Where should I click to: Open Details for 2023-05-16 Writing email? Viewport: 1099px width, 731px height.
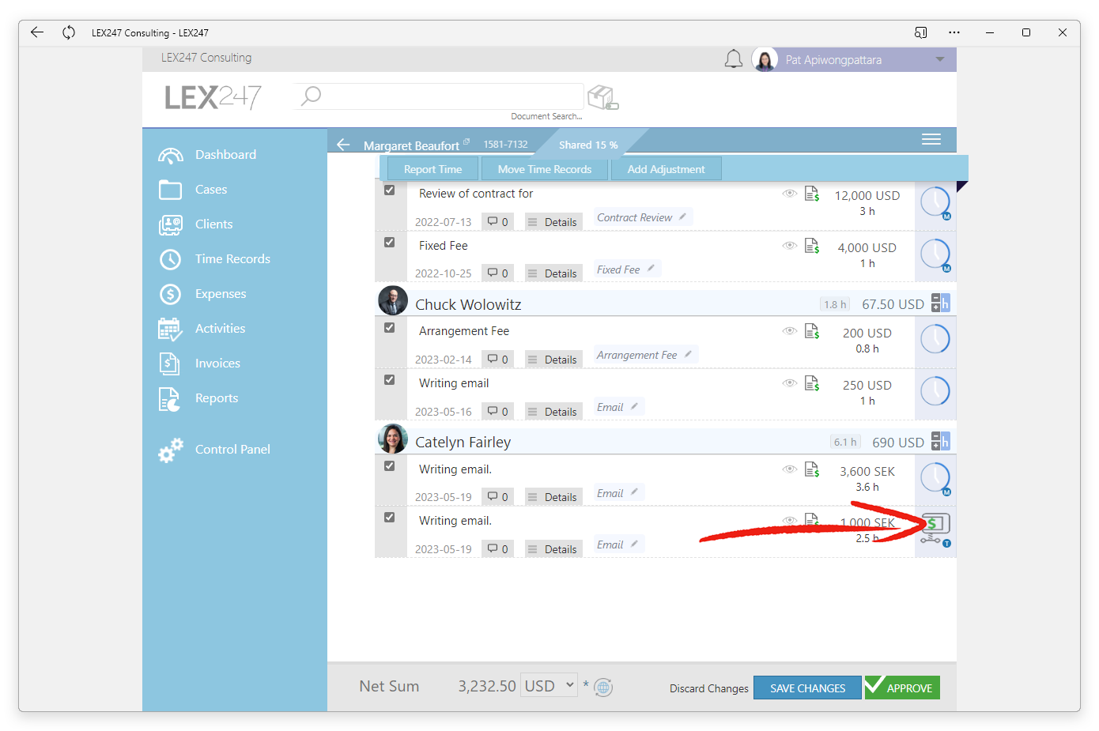[x=553, y=412]
